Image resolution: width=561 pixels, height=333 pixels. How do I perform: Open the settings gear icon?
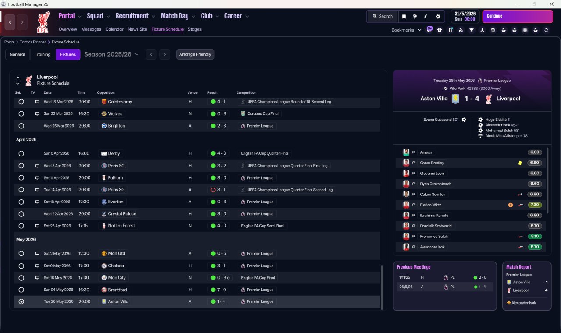(x=437, y=16)
